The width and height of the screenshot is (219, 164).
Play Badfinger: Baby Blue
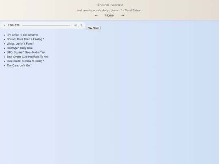(x=20, y=48)
